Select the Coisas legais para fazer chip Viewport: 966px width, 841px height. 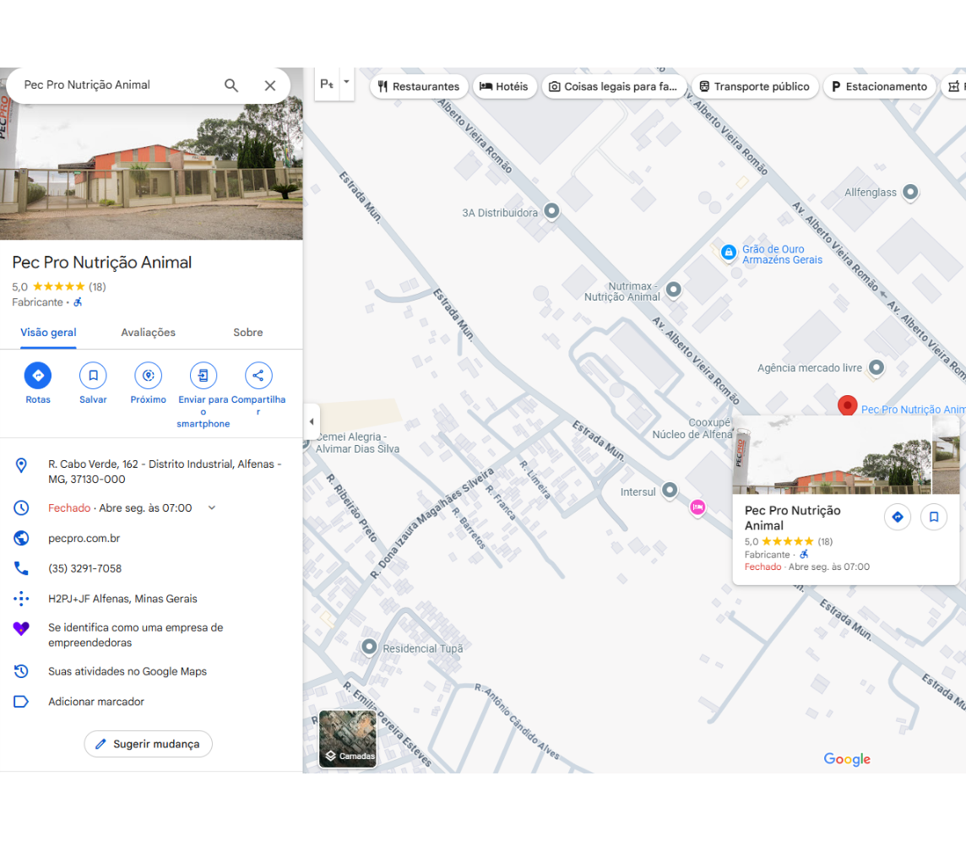click(614, 86)
